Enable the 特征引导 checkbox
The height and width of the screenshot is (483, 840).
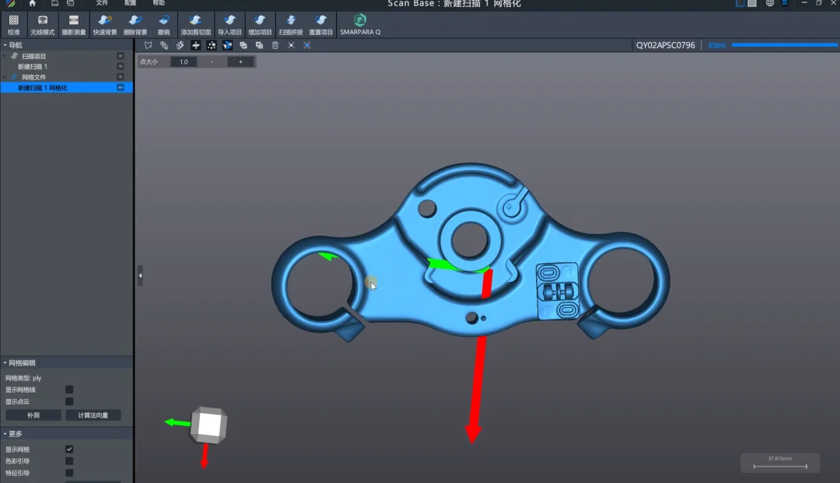click(69, 473)
